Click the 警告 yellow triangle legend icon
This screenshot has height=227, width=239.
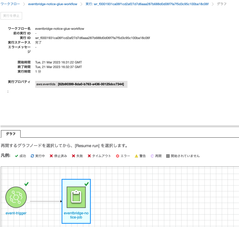(136, 156)
